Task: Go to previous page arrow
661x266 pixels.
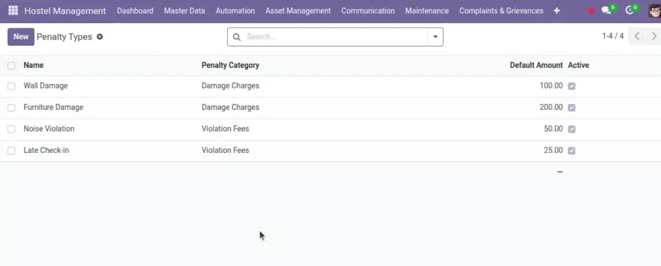Action: pos(637,36)
